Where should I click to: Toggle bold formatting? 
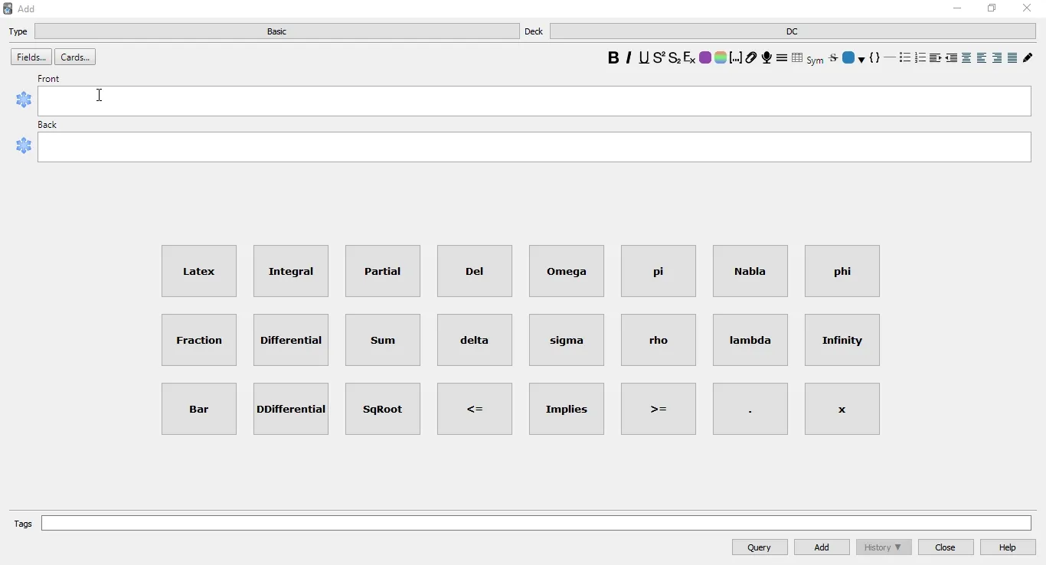(613, 58)
